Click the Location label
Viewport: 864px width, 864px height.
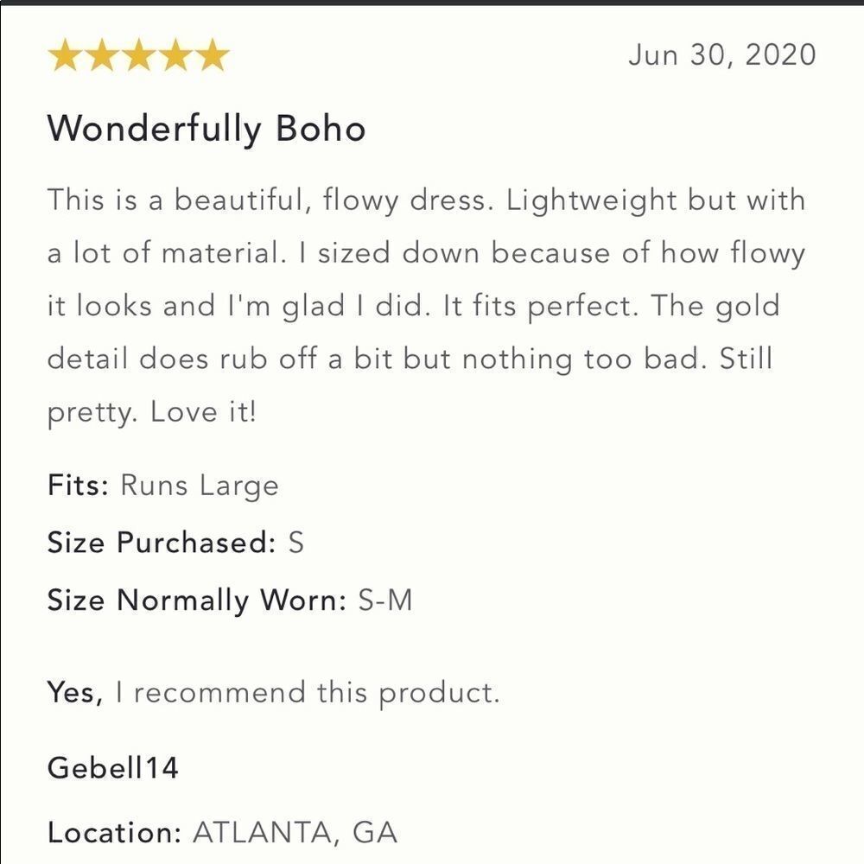114,833
